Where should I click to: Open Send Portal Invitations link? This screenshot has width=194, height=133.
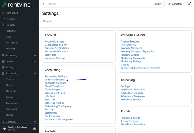(133, 125)
